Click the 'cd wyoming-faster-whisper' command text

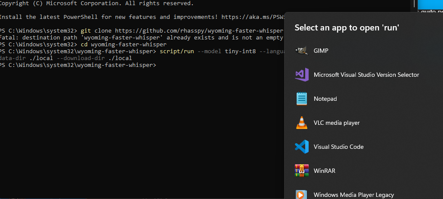click(124, 45)
